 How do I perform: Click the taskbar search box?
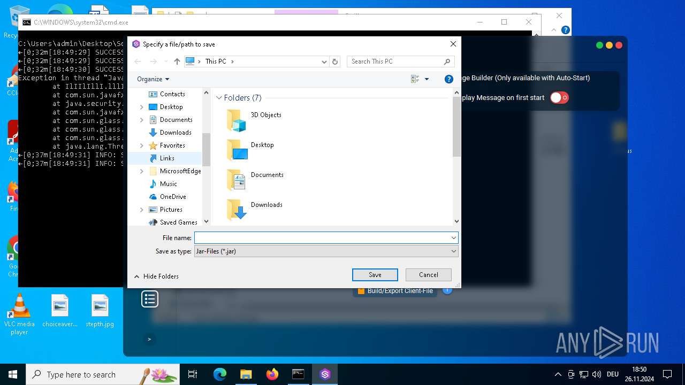pyautogui.click(x=103, y=374)
